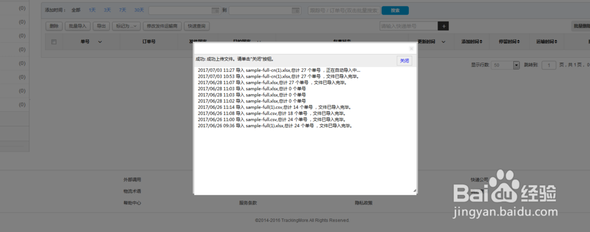Sort by the 添加时间 column
Viewport: 590px width, 232px height.
pyautogui.click(x=472, y=42)
